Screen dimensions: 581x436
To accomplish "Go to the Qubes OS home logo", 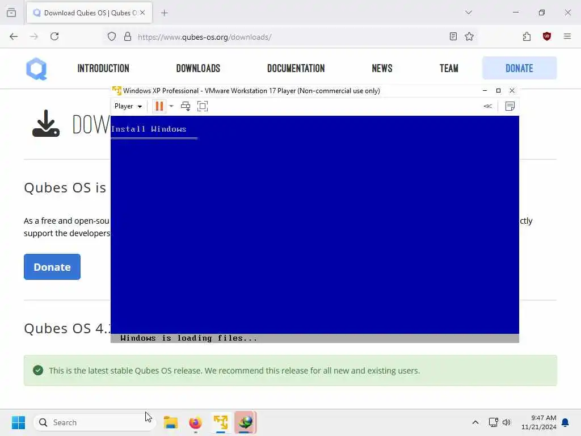I will point(36,69).
